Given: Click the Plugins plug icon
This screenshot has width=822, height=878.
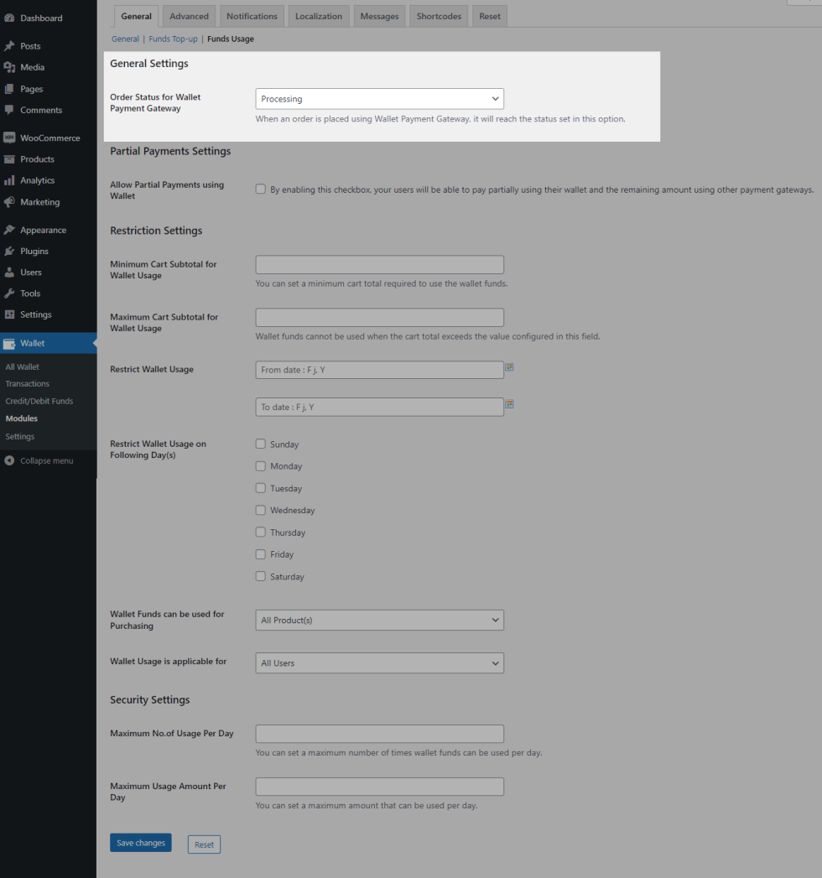Looking at the screenshot, I should click(9, 251).
